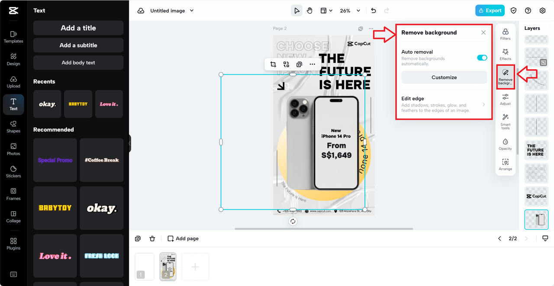
Task: Open the Frames sidebar panel
Action: point(13,194)
